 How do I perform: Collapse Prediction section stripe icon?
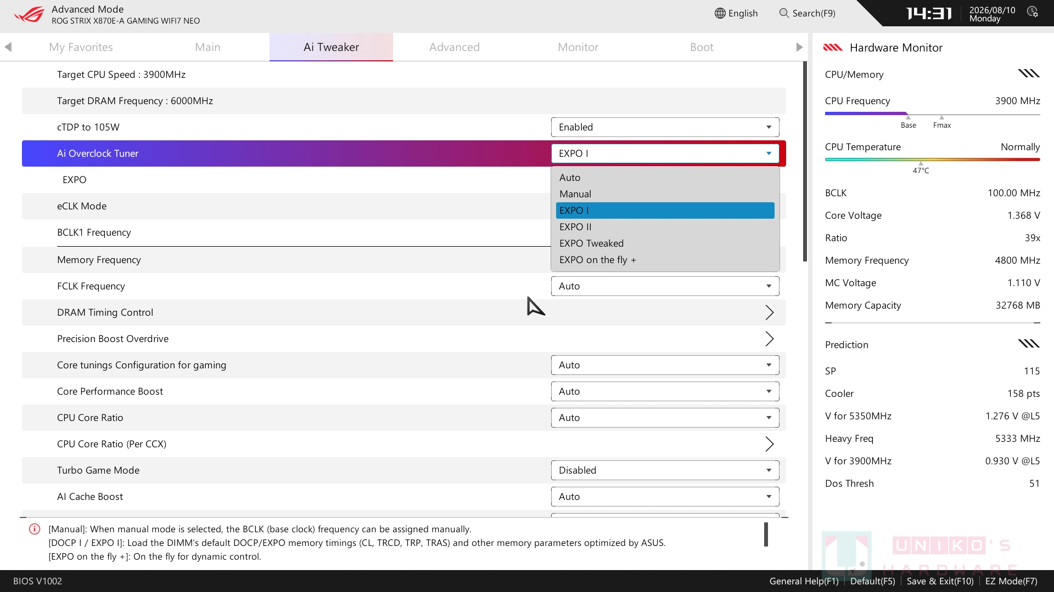pos(1029,344)
